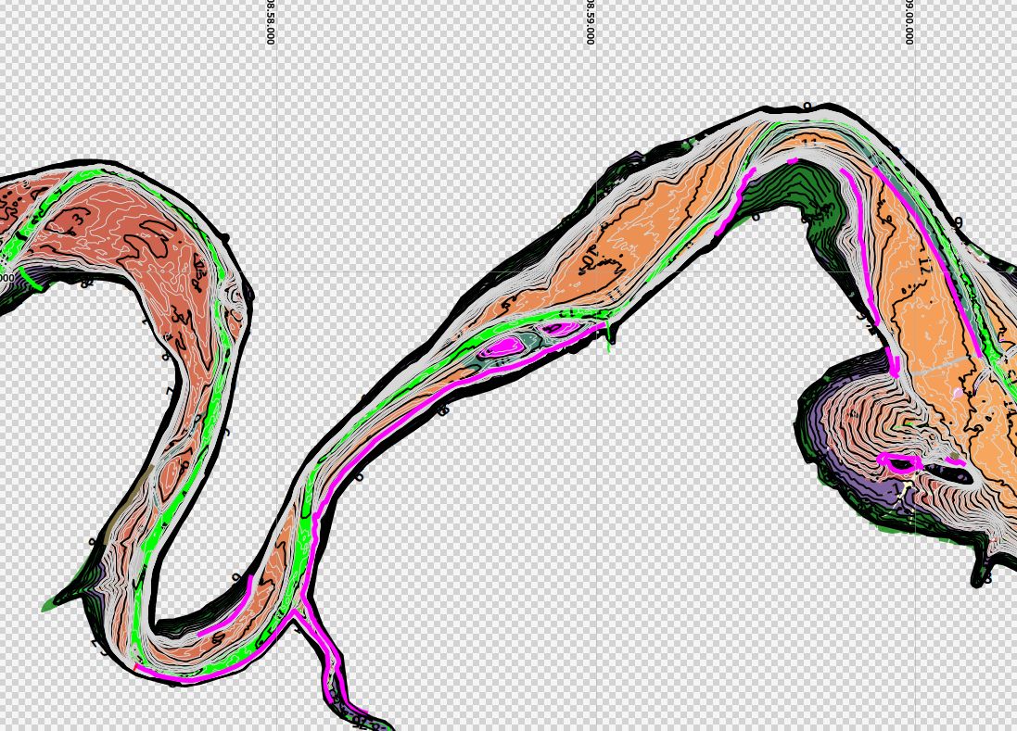
Task: Click the magenta Y-junction at the tributary mouth
Action: tap(297, 612)
